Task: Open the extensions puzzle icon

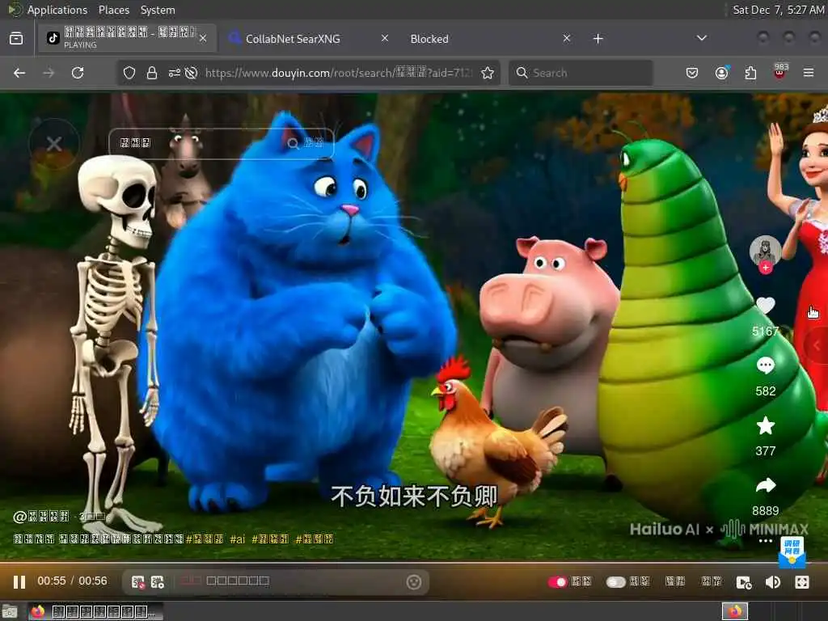Action: (750, 73)
